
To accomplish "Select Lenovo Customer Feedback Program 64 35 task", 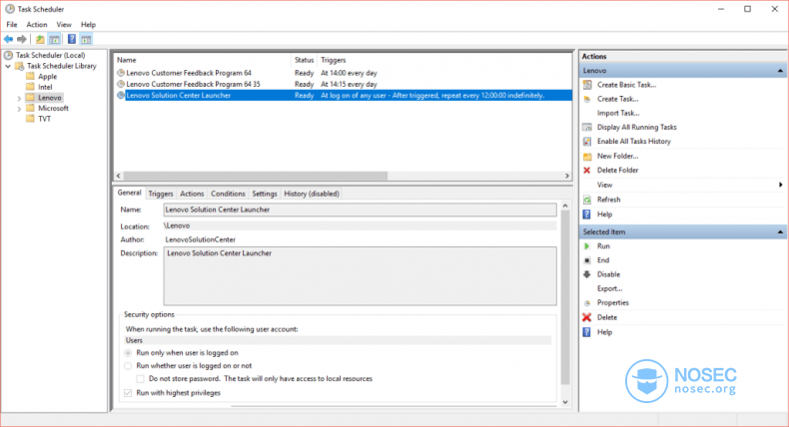I will [193, 84].
